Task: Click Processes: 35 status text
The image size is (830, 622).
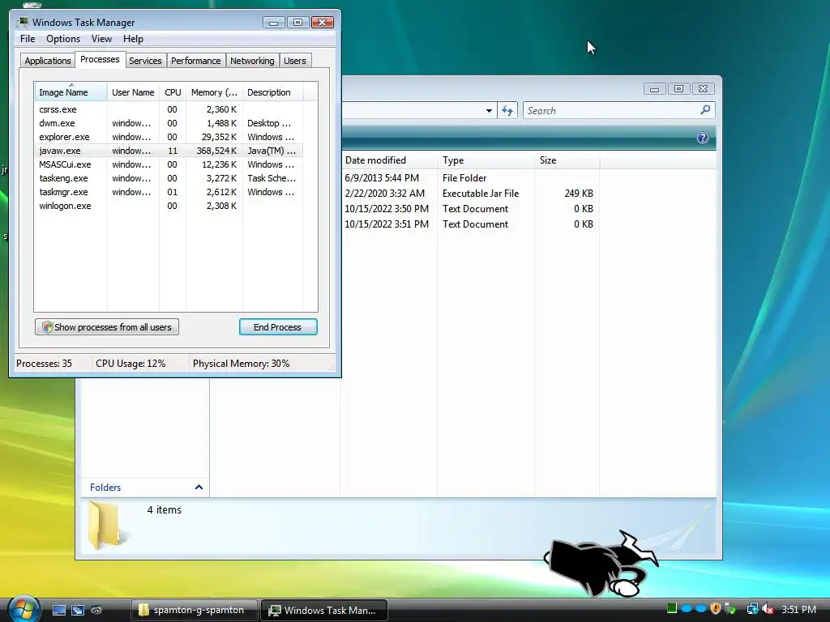Action: (44, 364)
